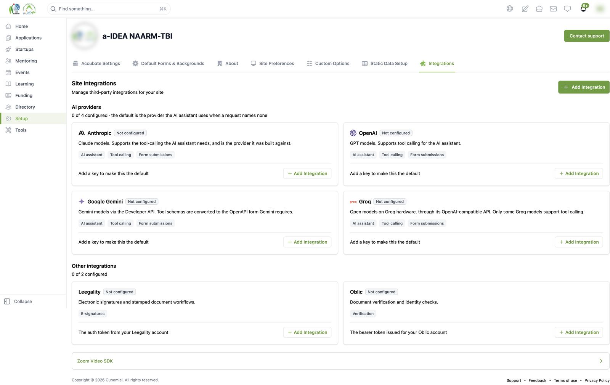Click the Learning book icon
The width and height of the screenshot is (610, 385).
point(8,84)
